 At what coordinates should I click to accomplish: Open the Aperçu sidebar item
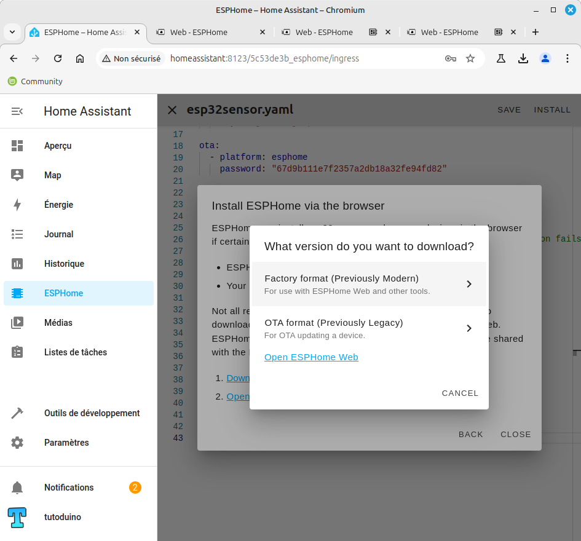79,146
